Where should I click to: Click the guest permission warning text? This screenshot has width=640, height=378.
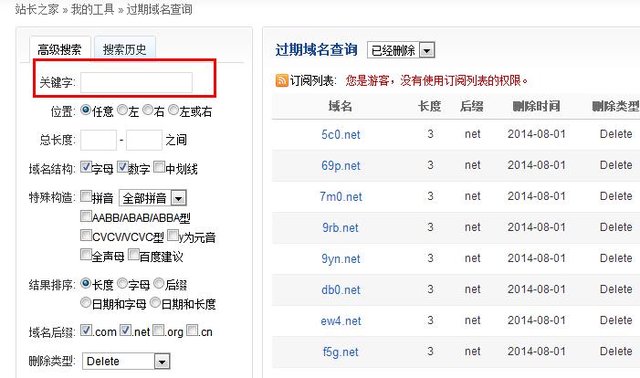point(436,80)
